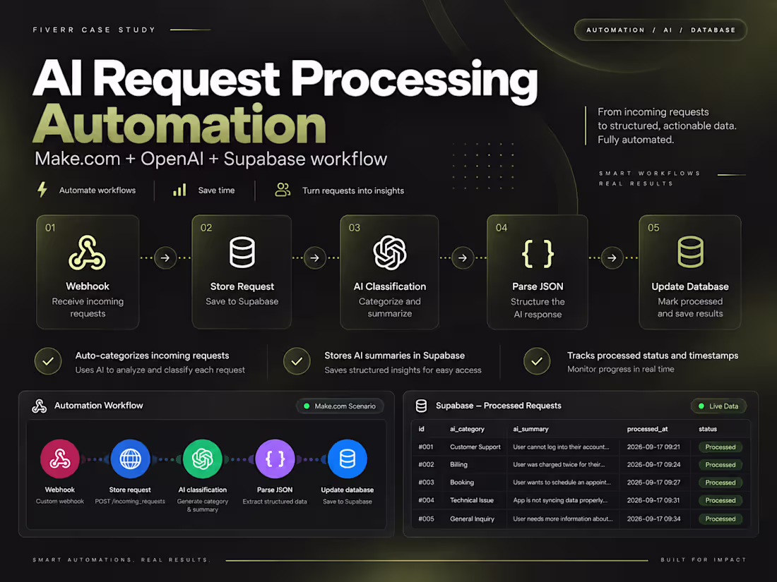Click the arrow between Parse JSON and Update Database
Image resolution: width=777 pixels, height=582 pixels.
612,257
